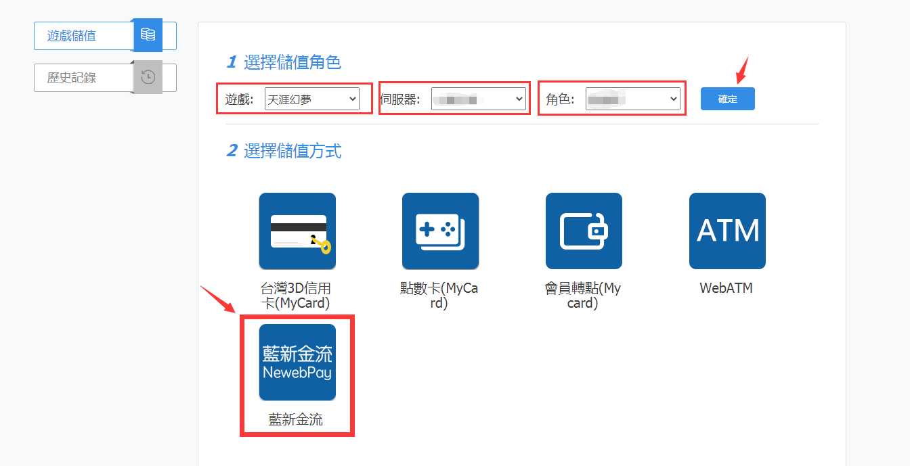Click the 藍新金流 caption text
This screenshot has width=910, height=466.
pyautogui.click(x=296, y=420)
